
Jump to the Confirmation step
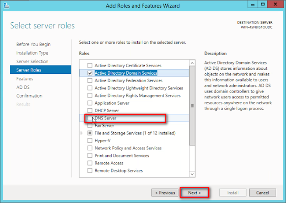[29, 96]
